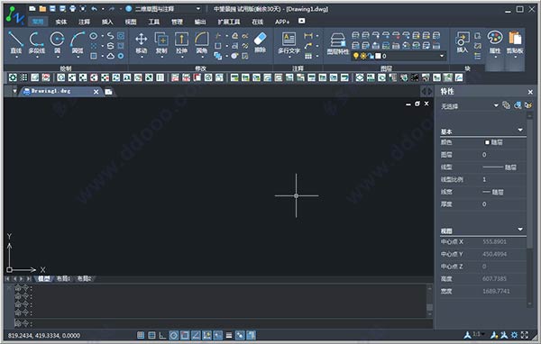The width and height of the screenshot is (541, 344).
Task: Open the Multiline Text (多行文字) tool
Action: (289, 42)
